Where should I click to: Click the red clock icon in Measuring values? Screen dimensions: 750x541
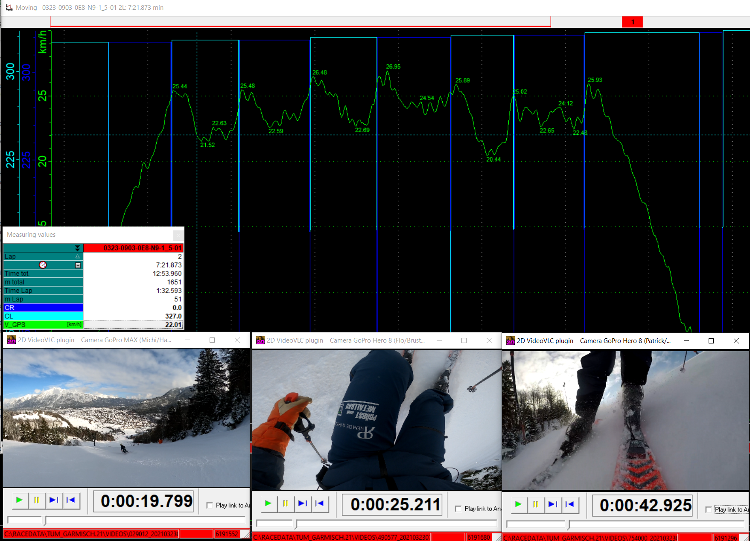pos(43,265)
